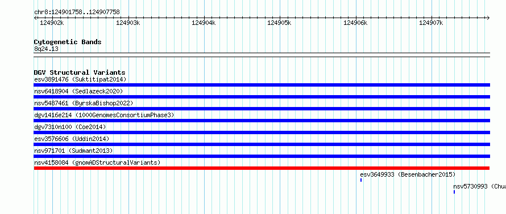Click the right arrowhead of the ruler

coord(488,18)
